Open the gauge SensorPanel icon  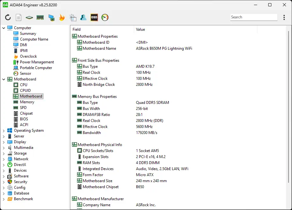[105, 17]
